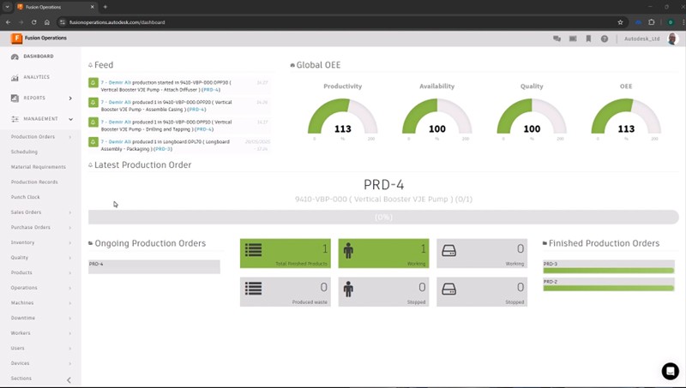Click the Productivity gauge showing 113
686x388 pixels.
[342, 116]
